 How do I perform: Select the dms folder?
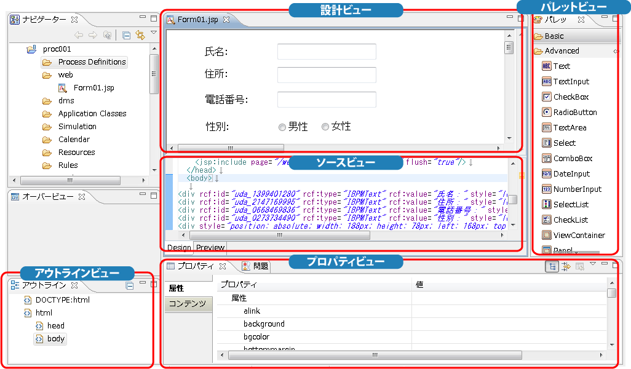click(58, 101)
